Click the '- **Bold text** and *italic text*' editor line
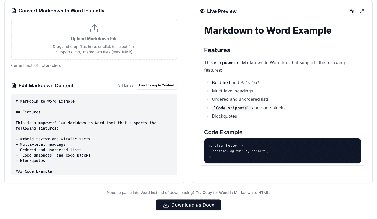The width and height of the screenshot is (377, 219). (53, 139)
